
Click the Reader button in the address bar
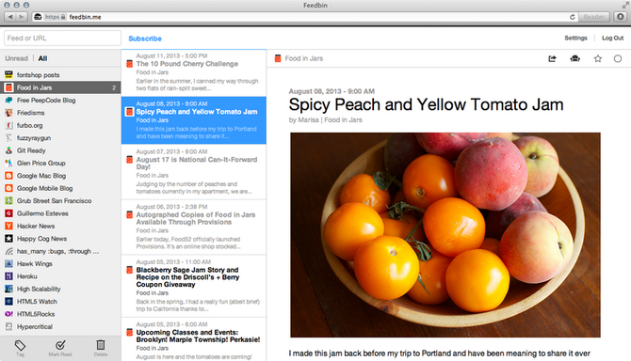(594, 17)
